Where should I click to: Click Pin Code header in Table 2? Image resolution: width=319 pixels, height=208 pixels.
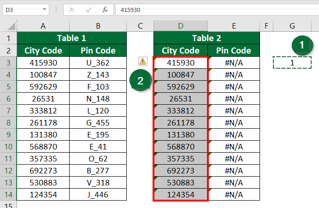click(x=234, y=51)
